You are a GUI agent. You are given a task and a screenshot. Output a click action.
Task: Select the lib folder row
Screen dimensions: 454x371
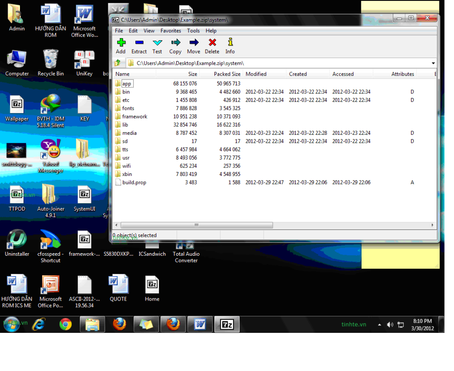(274, 125)
